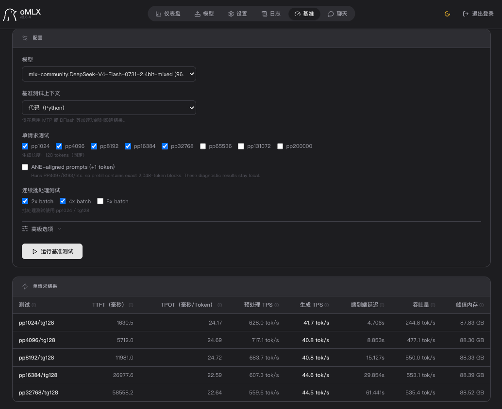502x409 pixels.
Task: Select the pp16384/tg128 result row label
Action: click(38, 375)
